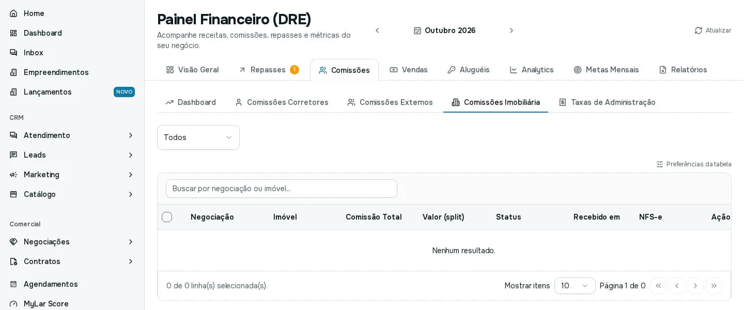Expand the Contratos submenu chevron
The height and width of the screenshot is (310, 744).
point(131,261)
